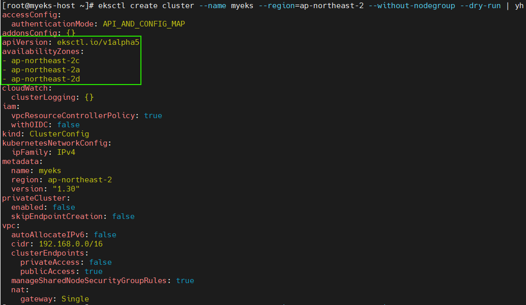Screen dimensions: 526x305
Task: Click the 'addonsConfig: {}' line
Action: tap(39, 33)
